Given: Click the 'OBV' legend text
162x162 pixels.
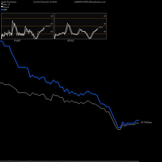Looking at the screenshot, I should [x=5, y=10].
